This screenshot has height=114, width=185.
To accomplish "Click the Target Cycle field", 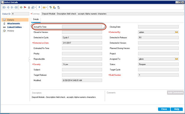I will tap(158, 70).
